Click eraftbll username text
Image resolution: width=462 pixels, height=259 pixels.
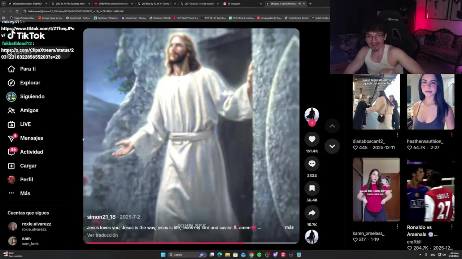pyautogui.click(x=414, y=242)
